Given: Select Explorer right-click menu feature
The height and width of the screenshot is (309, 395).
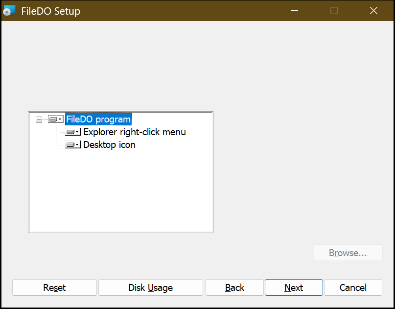Looking at the screenshot, I should (x=135, y=132).
